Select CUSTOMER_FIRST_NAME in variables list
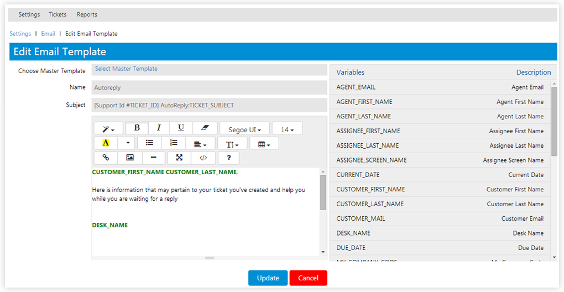This screenshot has height=292, width=564. pyautogui.click(x=440, y=190)
